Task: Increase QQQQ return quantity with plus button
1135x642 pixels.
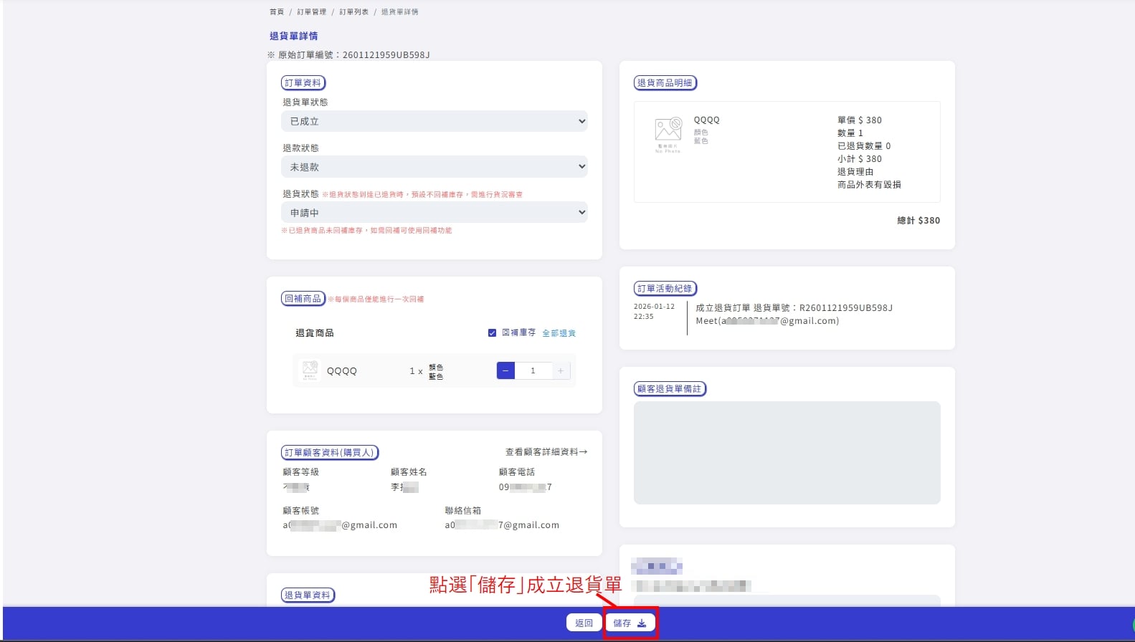Action: coord(561,370)
